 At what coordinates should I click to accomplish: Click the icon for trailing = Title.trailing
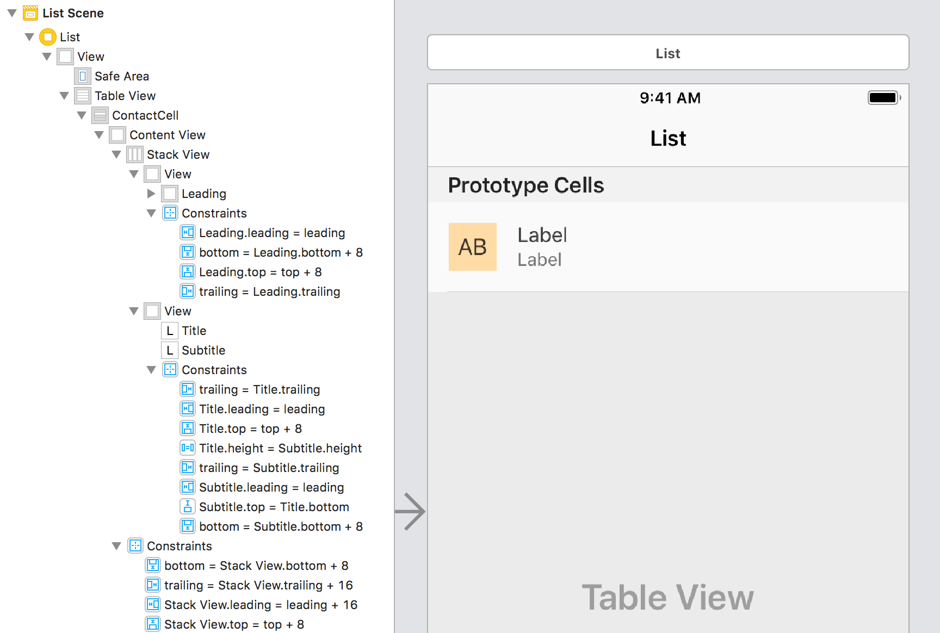(x=187, y=389)
